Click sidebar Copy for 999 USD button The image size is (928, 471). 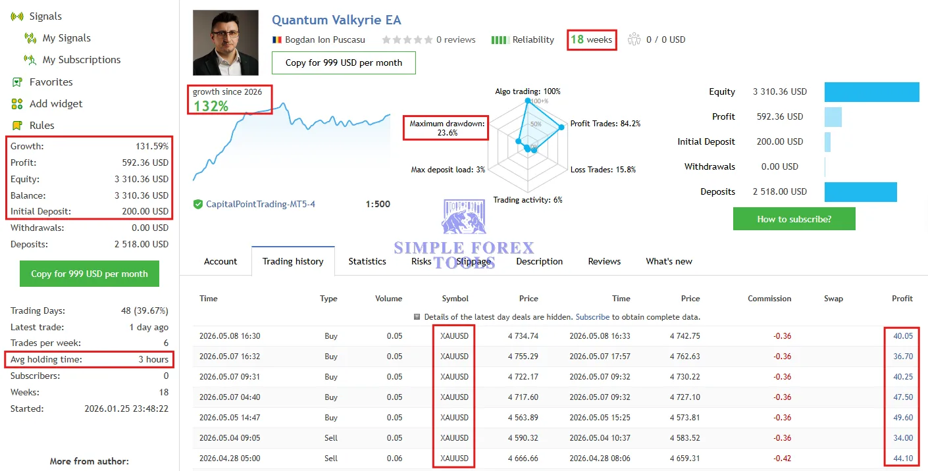click(x=90, y=274)
